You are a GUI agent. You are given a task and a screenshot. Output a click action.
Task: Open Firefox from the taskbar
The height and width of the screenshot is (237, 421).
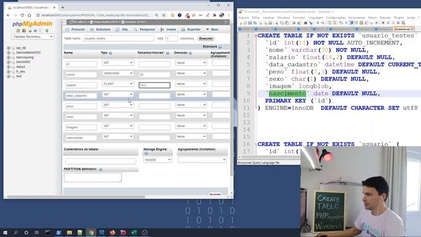pyautogui.click(x=112, y=232)
